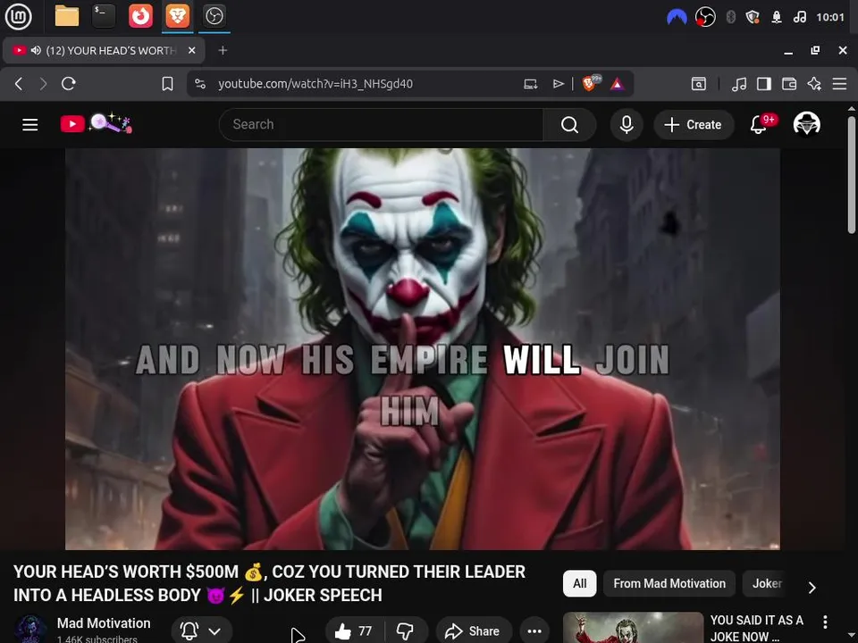This screenshot has width=858, height=643.
Task: Go back to the previous page
Action: click(x=19, y=84)
